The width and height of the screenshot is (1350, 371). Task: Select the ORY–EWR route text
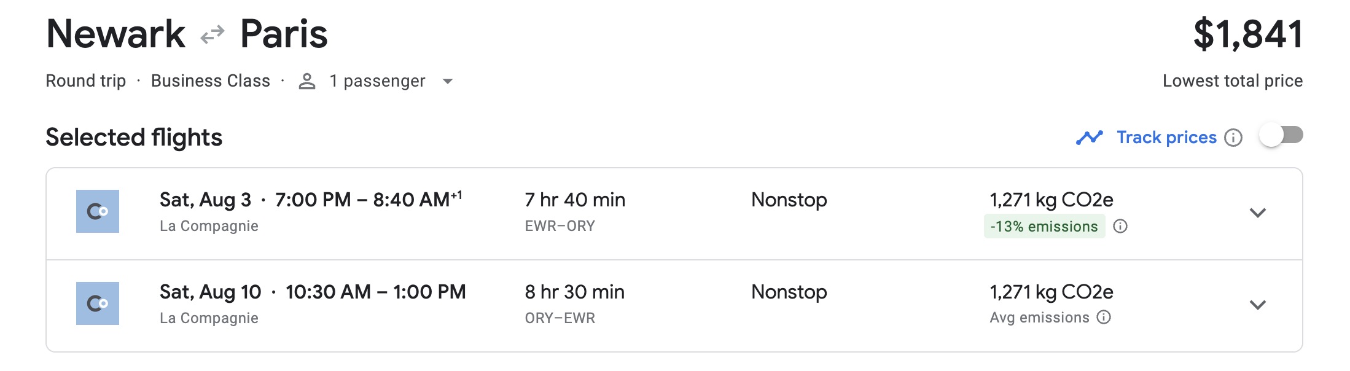(560, 318)
